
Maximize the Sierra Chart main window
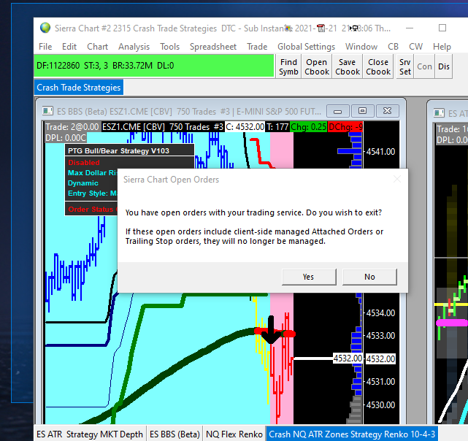click(442, 28)
